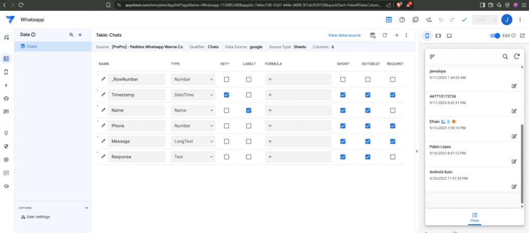
Task: Redo the last change
Action: [x=452, y=20]
